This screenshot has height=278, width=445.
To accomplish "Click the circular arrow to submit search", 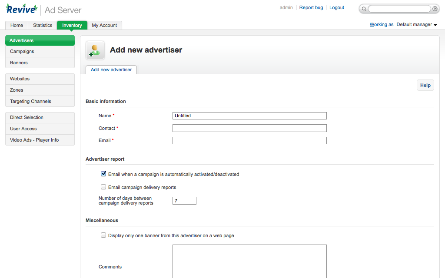I will (x=435, y=8).
